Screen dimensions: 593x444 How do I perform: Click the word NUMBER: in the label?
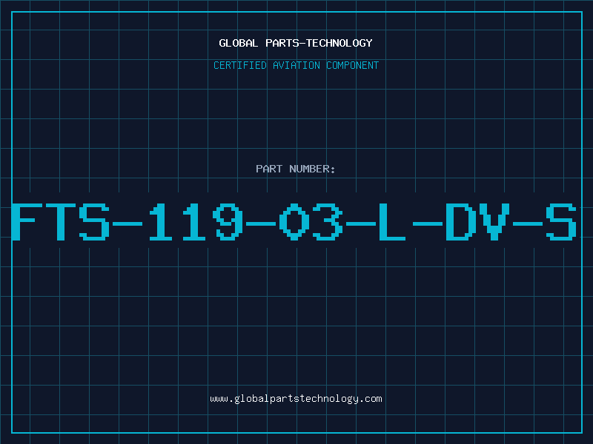312,169
